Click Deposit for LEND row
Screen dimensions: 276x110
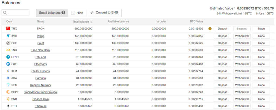(x=222, y=57)
